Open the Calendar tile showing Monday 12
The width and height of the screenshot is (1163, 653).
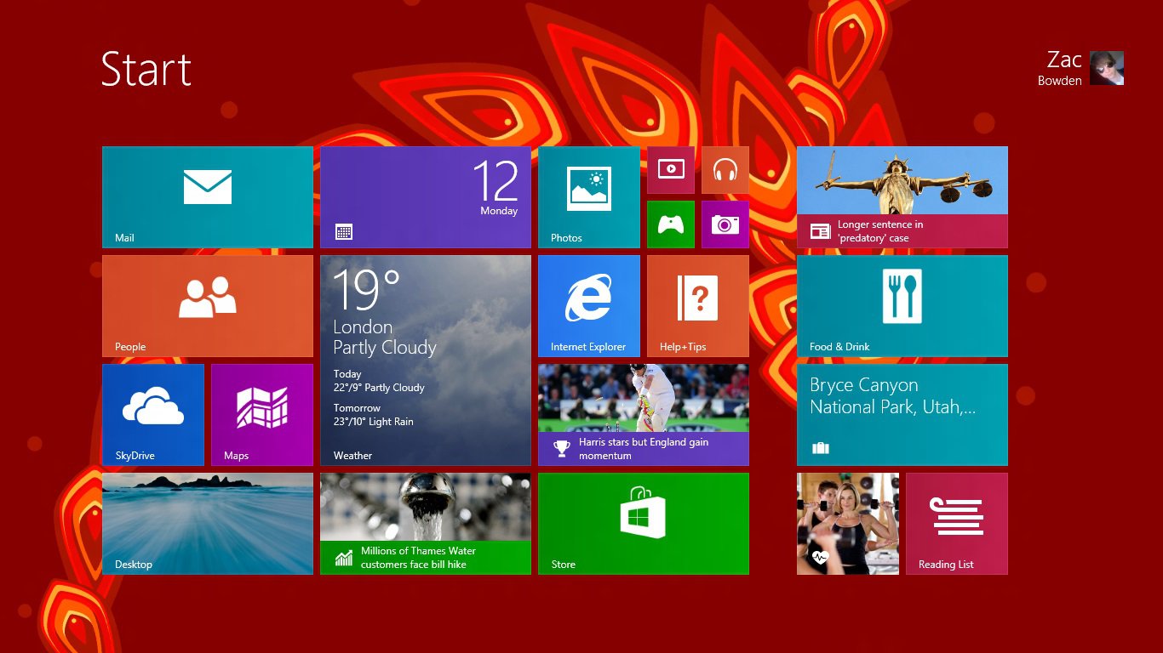pos(425,196)
